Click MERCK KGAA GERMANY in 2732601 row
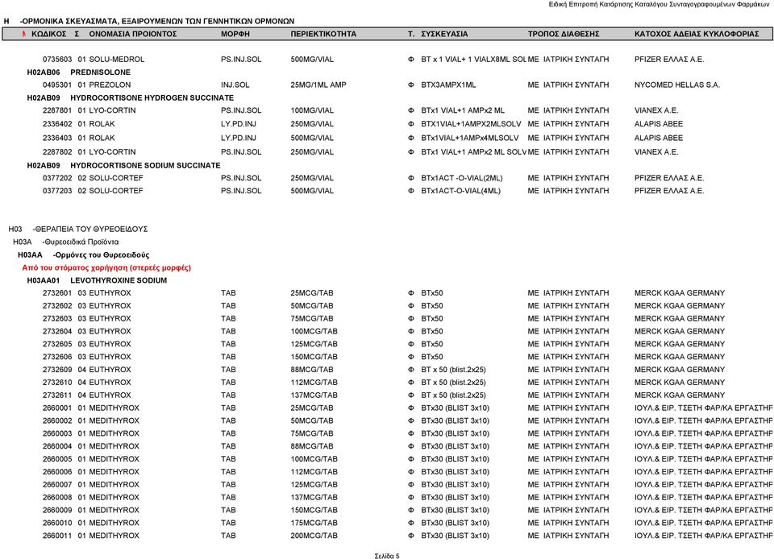Screen dimensions: 774x559 [680, 293]
